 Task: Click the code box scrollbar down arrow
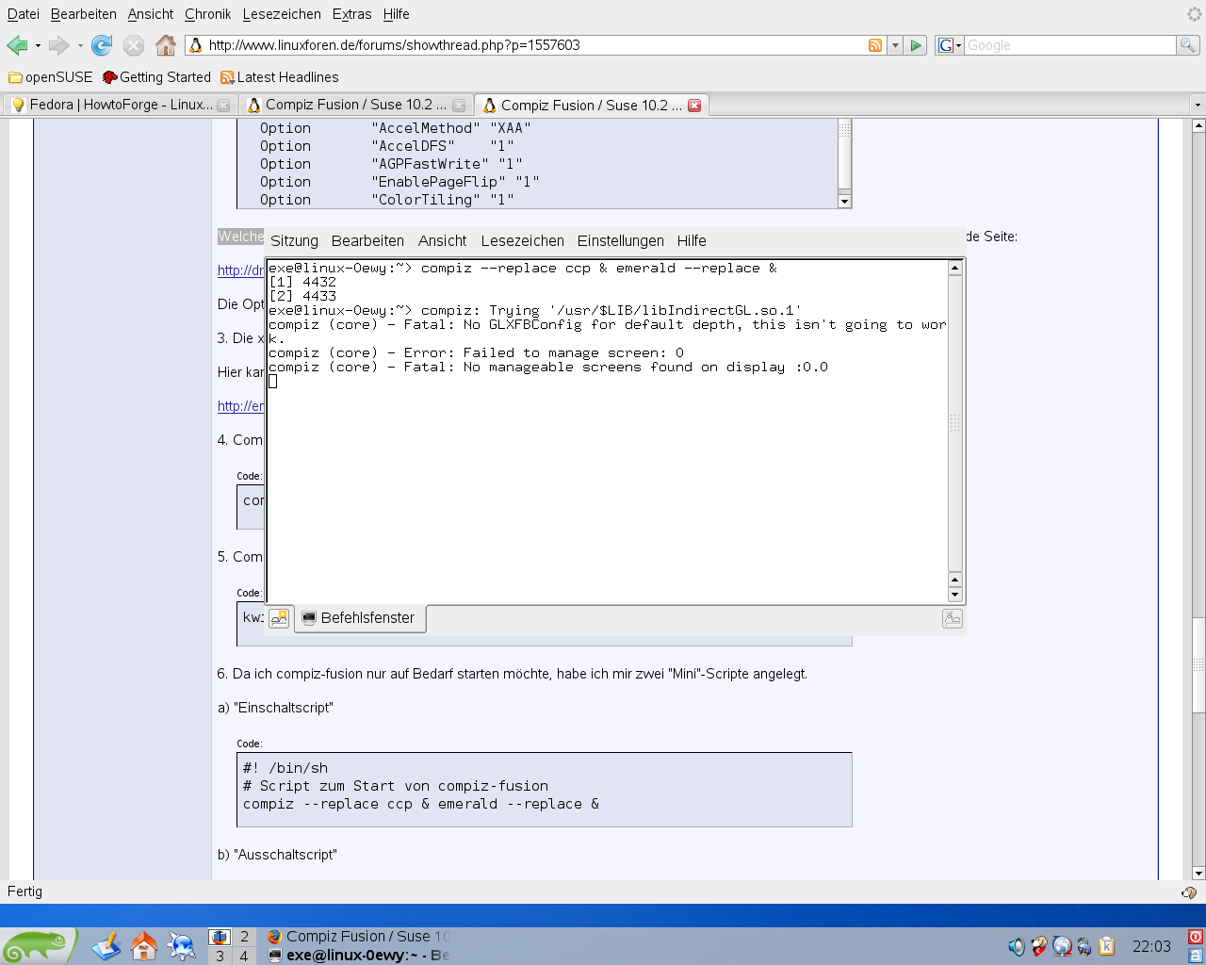[x=844, y=201]
